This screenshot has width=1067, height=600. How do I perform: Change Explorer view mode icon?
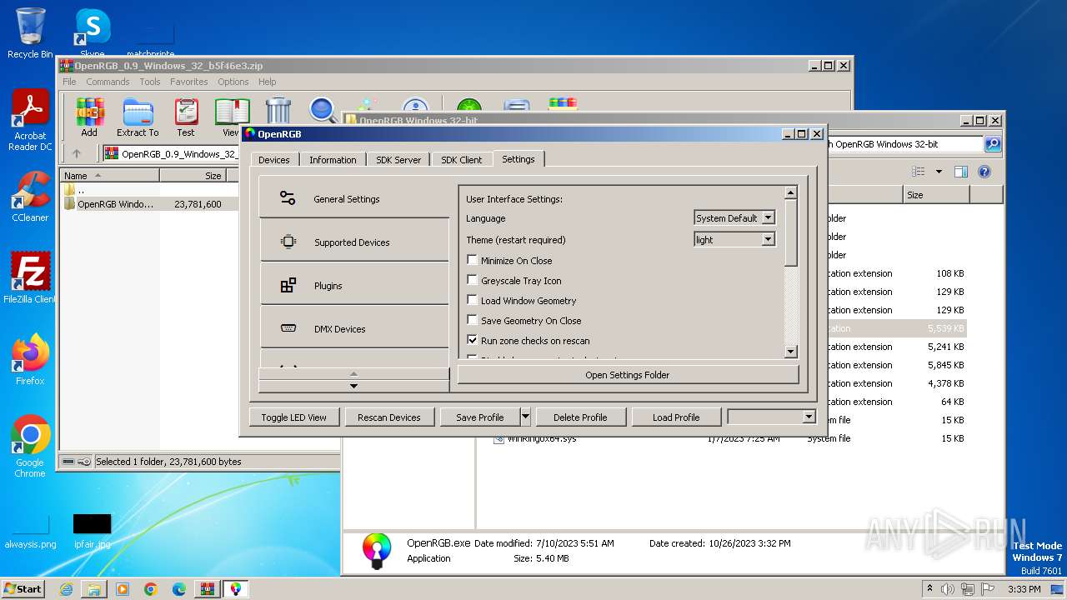919,172
